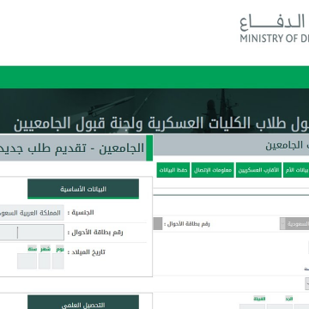
Task: Click the الجامعين - تقديم طلب جديد title
Action: [72, 148]
